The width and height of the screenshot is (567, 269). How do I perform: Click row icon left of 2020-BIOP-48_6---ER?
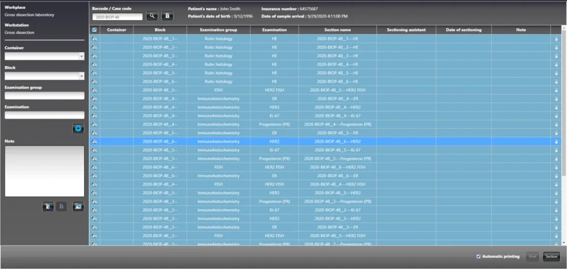[94, 175]
